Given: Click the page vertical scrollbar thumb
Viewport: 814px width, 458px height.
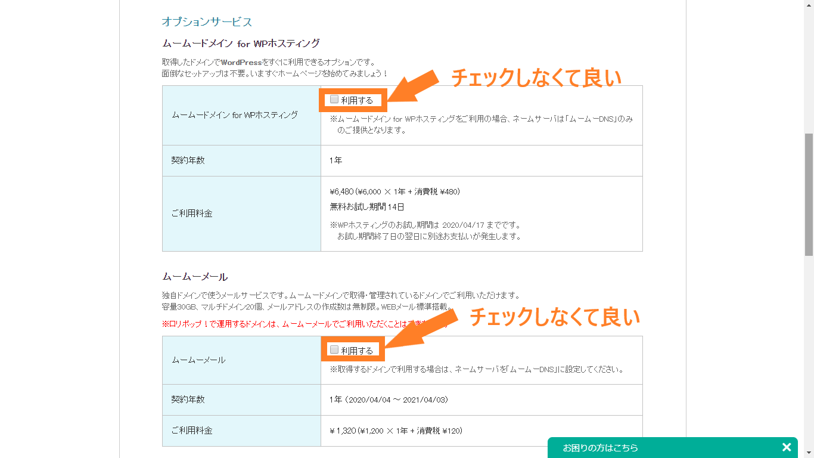Looking at the screenshot, I should point(809,194).
